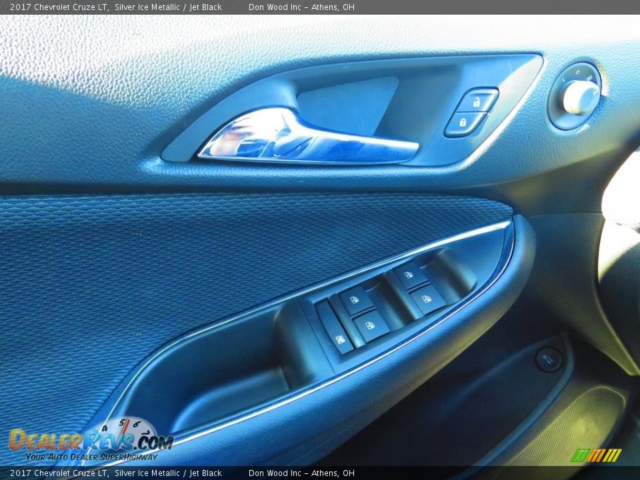Click "Don Wood Inc - Athens, OH" in the header
This screenshot has width=640, height=480.
(301, 7)
